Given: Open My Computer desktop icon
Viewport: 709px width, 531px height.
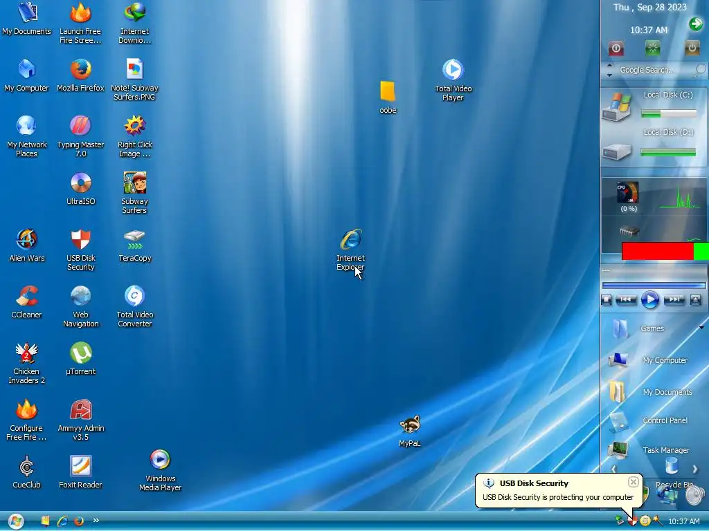Looking at the screenshot, I should coord(27,75).
